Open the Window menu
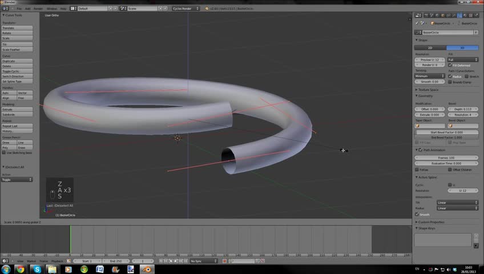Image resolution: width=484 pixels, height=274 pixels. click(x=52, y=9)
